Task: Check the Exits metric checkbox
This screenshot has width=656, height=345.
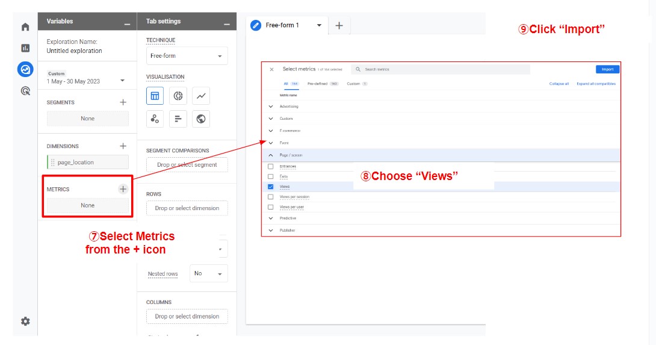Action: click(271, 176)
